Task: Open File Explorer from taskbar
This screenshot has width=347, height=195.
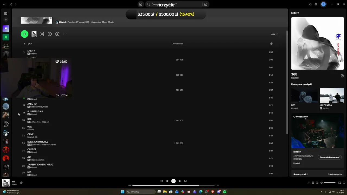Action: click(x=165, y=192)
